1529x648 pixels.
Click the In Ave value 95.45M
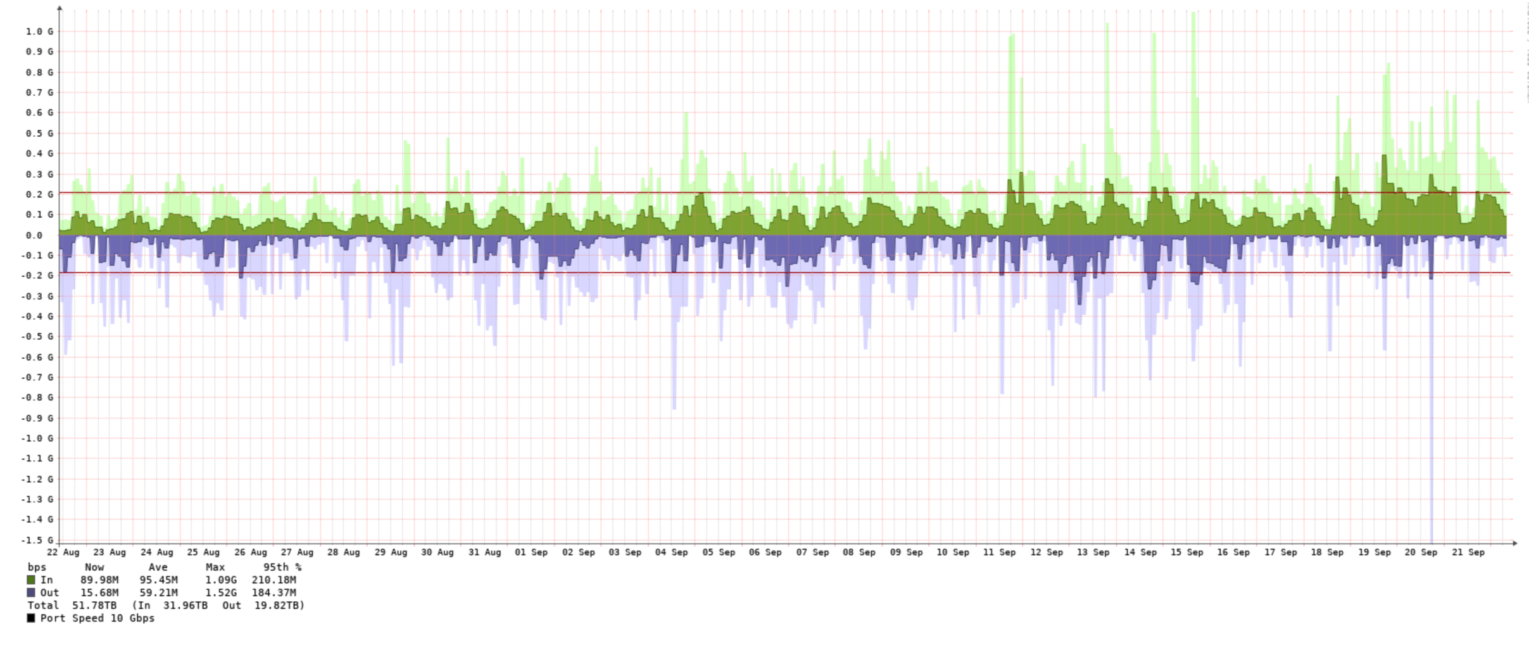coord(158,580)
